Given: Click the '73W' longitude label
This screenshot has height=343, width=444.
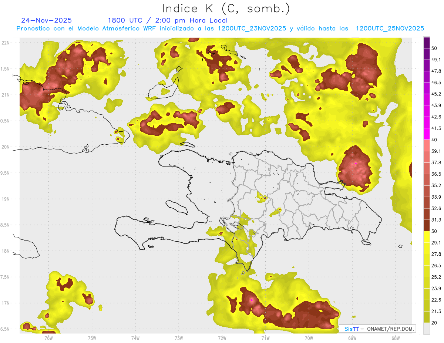Looking at the screenshot, I should click(x=179, y=338).
